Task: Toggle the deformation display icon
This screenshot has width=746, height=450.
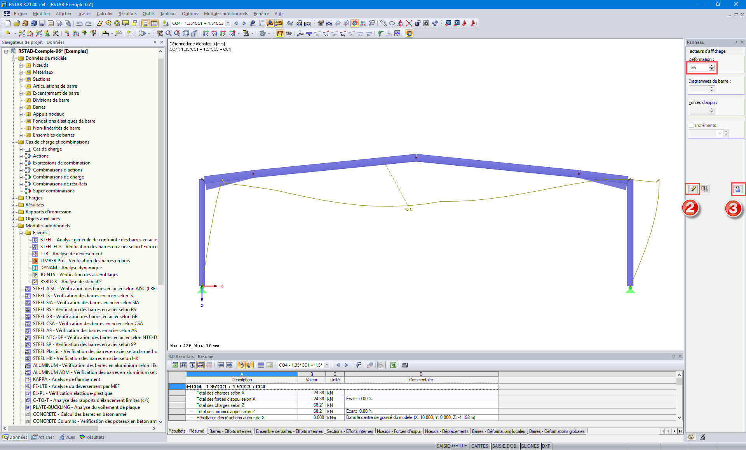Action: pyautogui.click(x=280, y=33)
